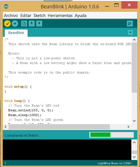Open the Herramientas menu
140x167 pixels.
tap(60, 16)
